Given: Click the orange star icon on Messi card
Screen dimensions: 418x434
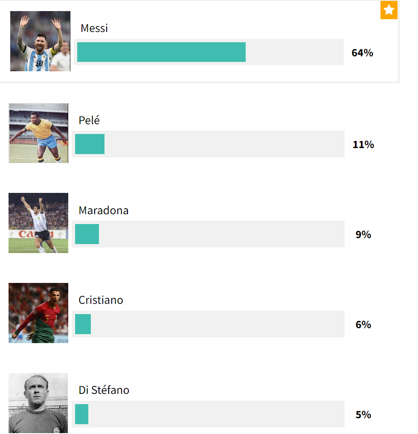Looking at the screenshot, I should tap(389, 10).
